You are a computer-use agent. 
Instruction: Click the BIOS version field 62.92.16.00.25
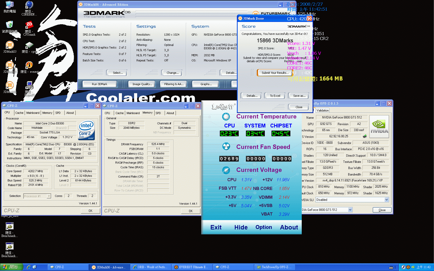tap(339, 136)
